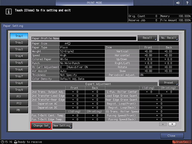Image resolution: width=192 pixels, height=144 pixels.
Task: Tap Separation AC Front value
Action: click(75, 104)
